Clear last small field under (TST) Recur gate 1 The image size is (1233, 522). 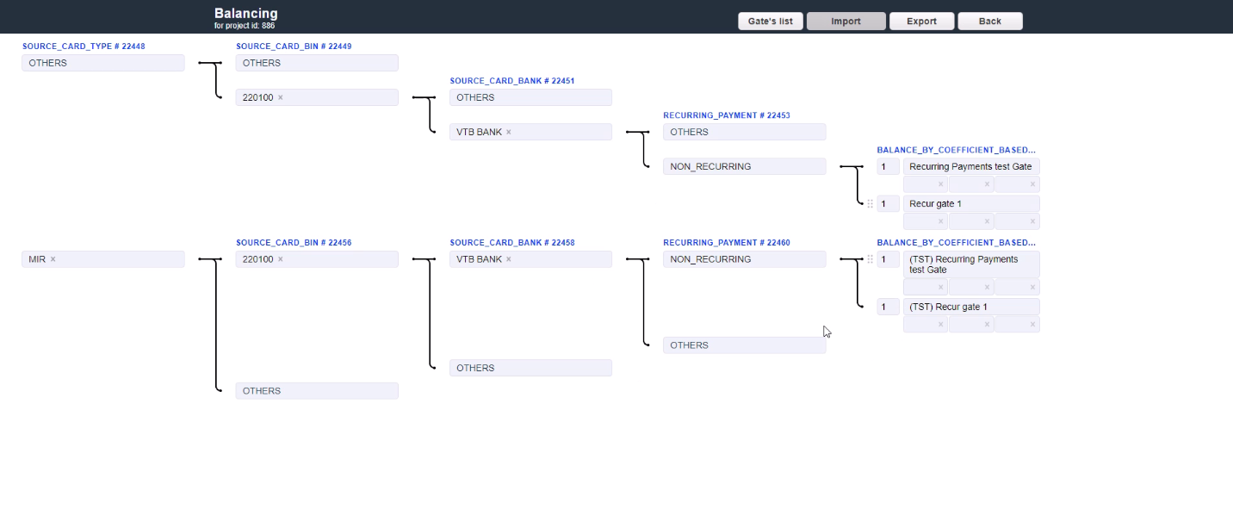tap(1032, 325)
